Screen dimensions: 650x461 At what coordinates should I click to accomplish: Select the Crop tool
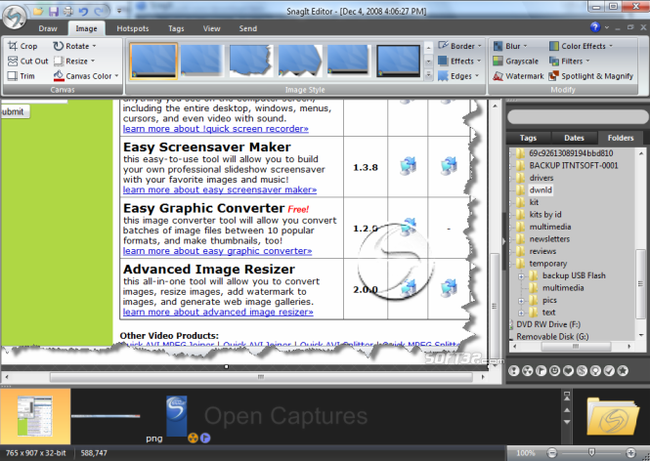coord(22,46)
